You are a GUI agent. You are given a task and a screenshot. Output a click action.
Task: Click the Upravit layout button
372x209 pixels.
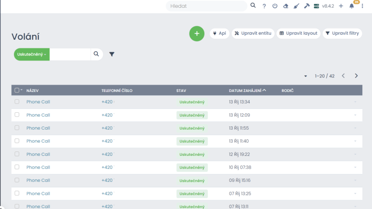click(298, 33)
